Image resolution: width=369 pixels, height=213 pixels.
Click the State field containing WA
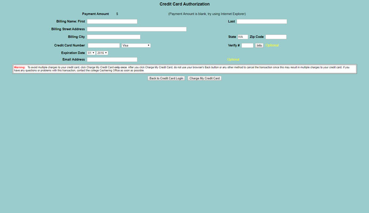click(243, 37)
